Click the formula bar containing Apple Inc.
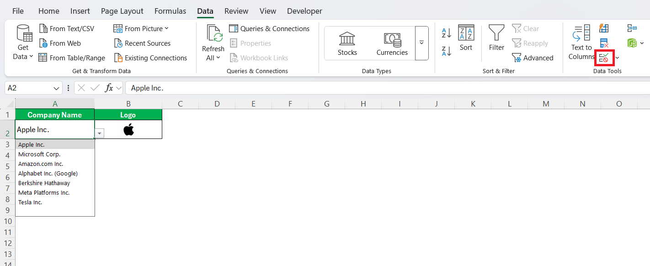650x266 pixels. point(388,88)
